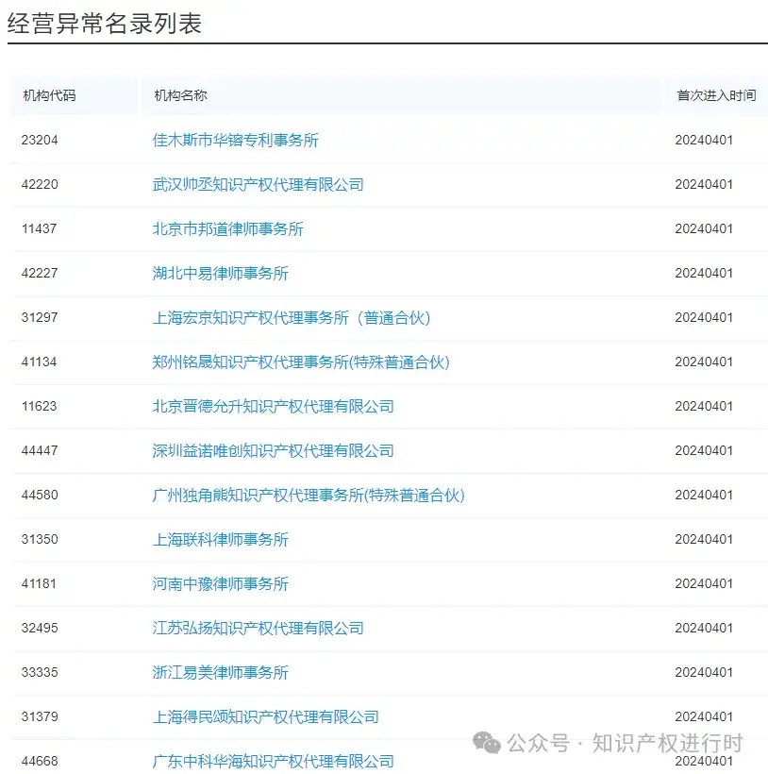The image size is (768, 774).
Task: Open the 武汉帅丞知识产权代理有限公司 link
Action: point(258,185)
